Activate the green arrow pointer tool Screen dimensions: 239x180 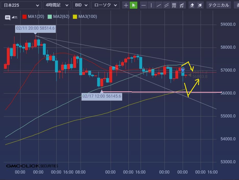[x=134, y=5]
